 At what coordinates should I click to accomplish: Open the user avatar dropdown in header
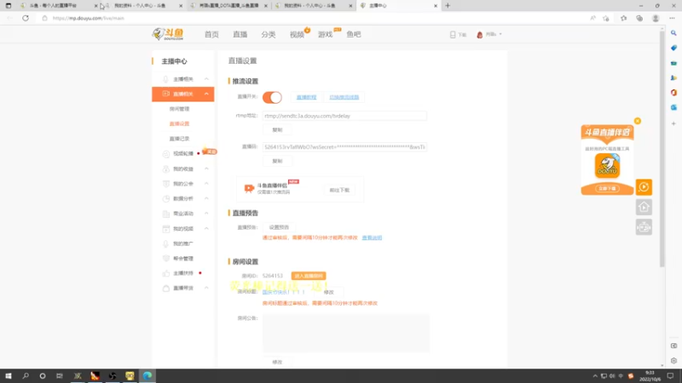(489, 34)
